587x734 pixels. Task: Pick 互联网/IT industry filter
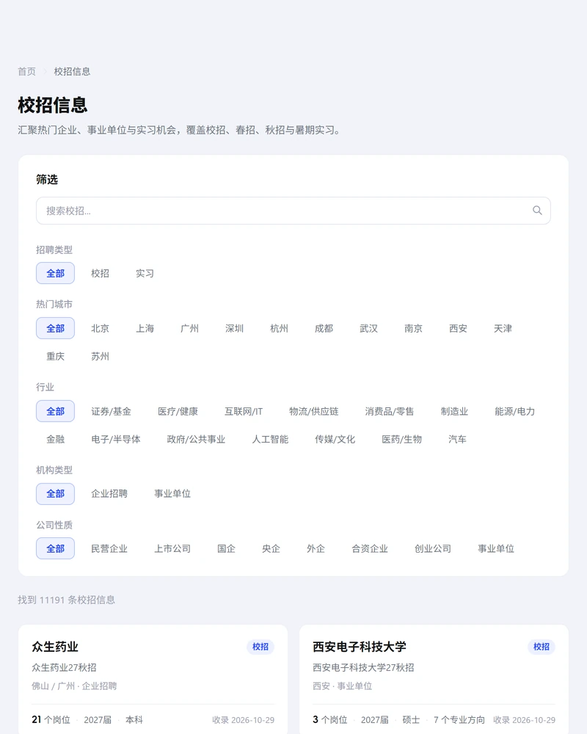244,412
